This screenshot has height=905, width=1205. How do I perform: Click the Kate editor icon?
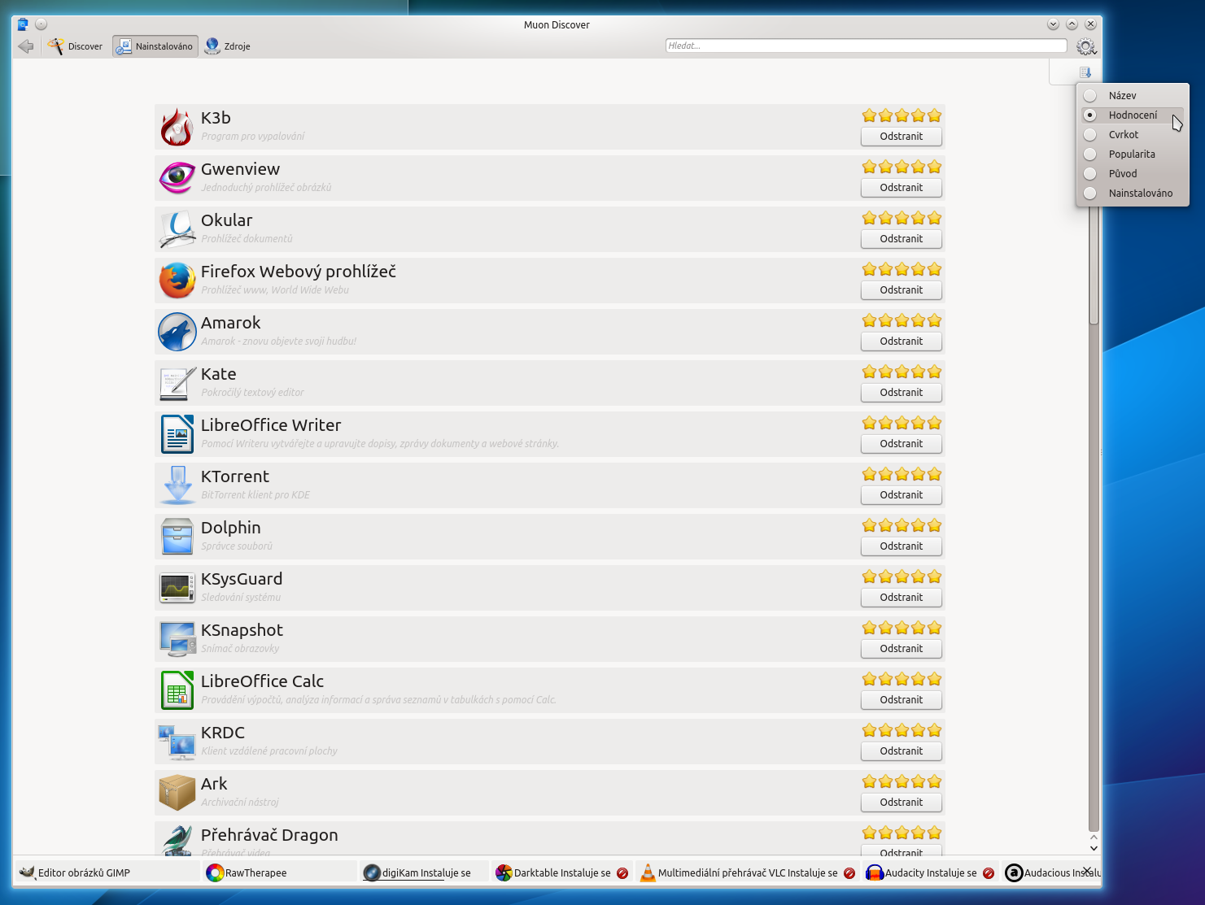coord(177,383)
